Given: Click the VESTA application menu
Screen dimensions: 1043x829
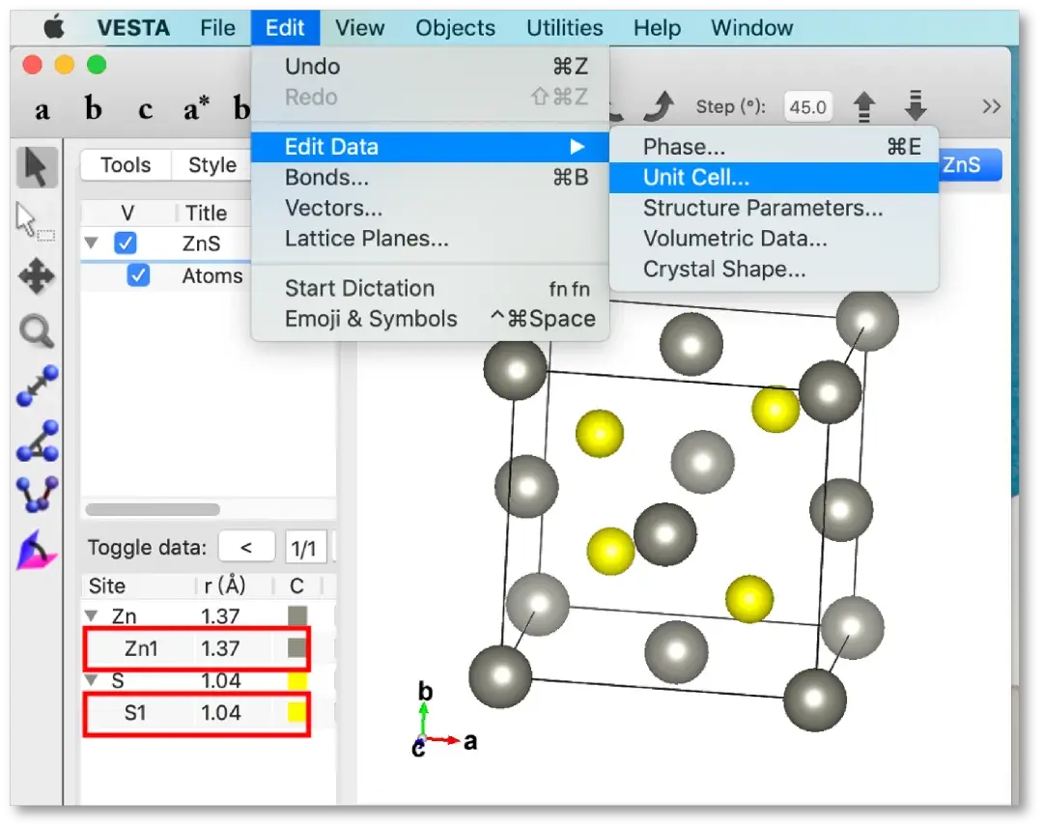Looking at the screenshot, I should coord(133,28).
